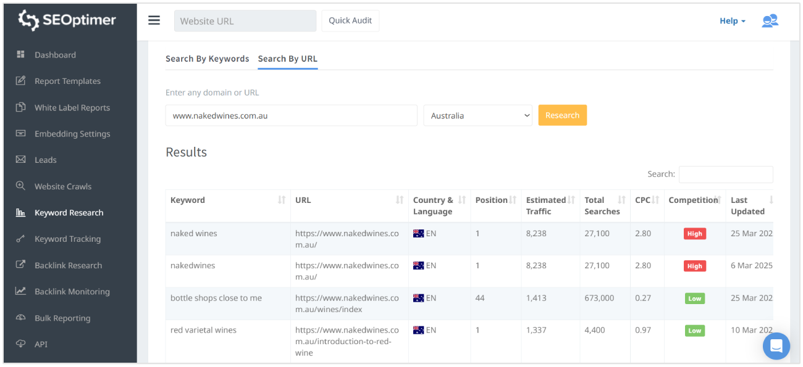Select the Search By URL tab
Screen dimensions: 803x367
tap(287, 59)
